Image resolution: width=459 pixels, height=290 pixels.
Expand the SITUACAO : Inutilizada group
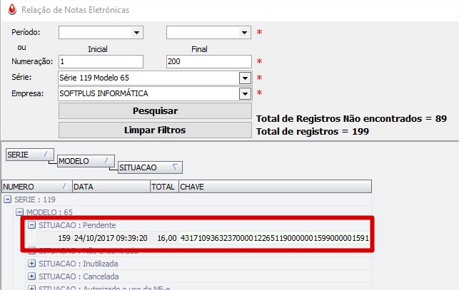(x=31, y=264)
